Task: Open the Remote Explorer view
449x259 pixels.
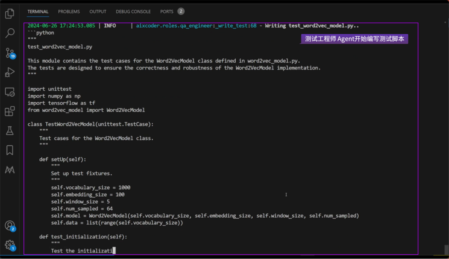Action: point(10,92)
